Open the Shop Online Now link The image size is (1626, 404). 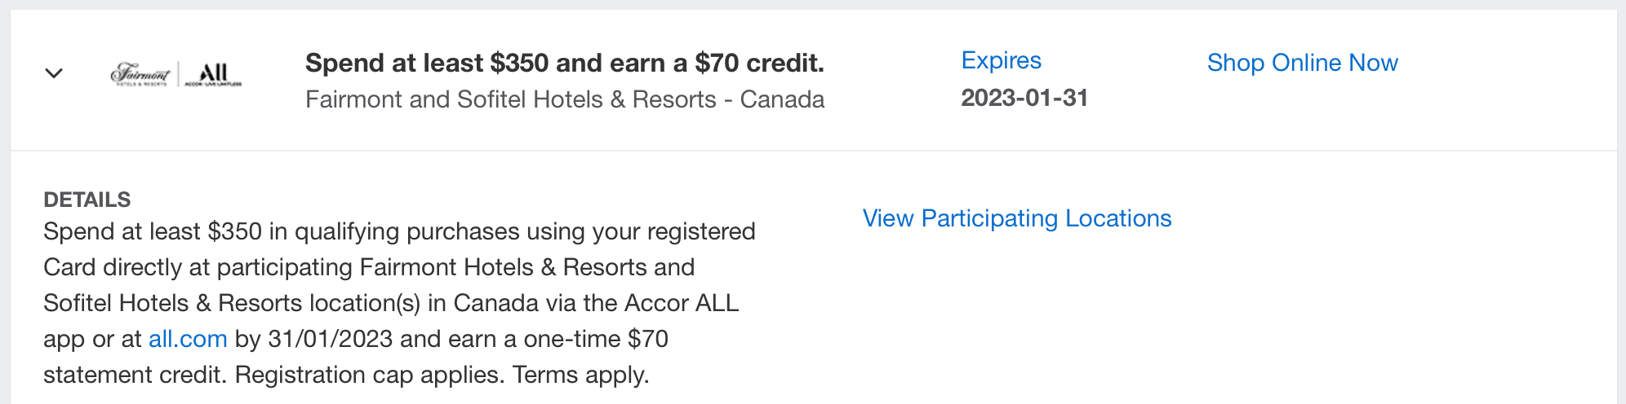[x=1302, y=63]
